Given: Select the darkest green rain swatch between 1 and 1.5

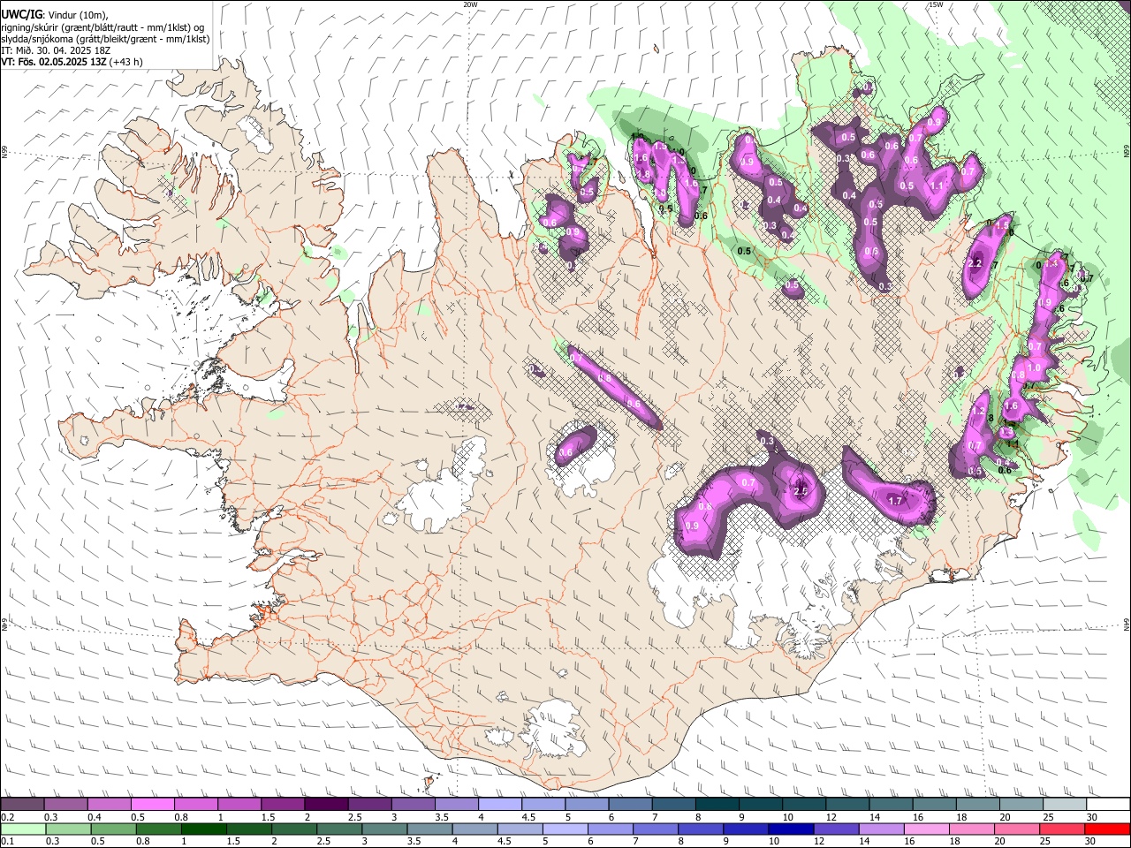Looking at the screenshot, I should (x=201, y=829).
